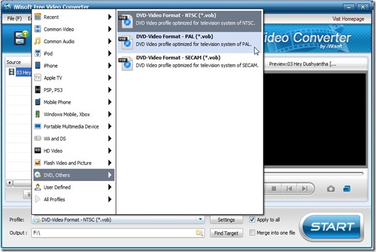Click the iPod device icon
This screenshot has width=376, height=252.
(x=37, y=54)
